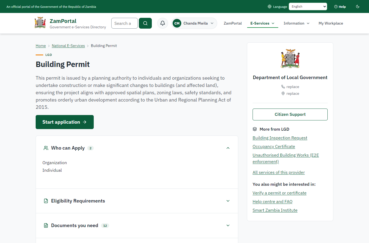
Task: Go to My Workplace
Action: 331,23
